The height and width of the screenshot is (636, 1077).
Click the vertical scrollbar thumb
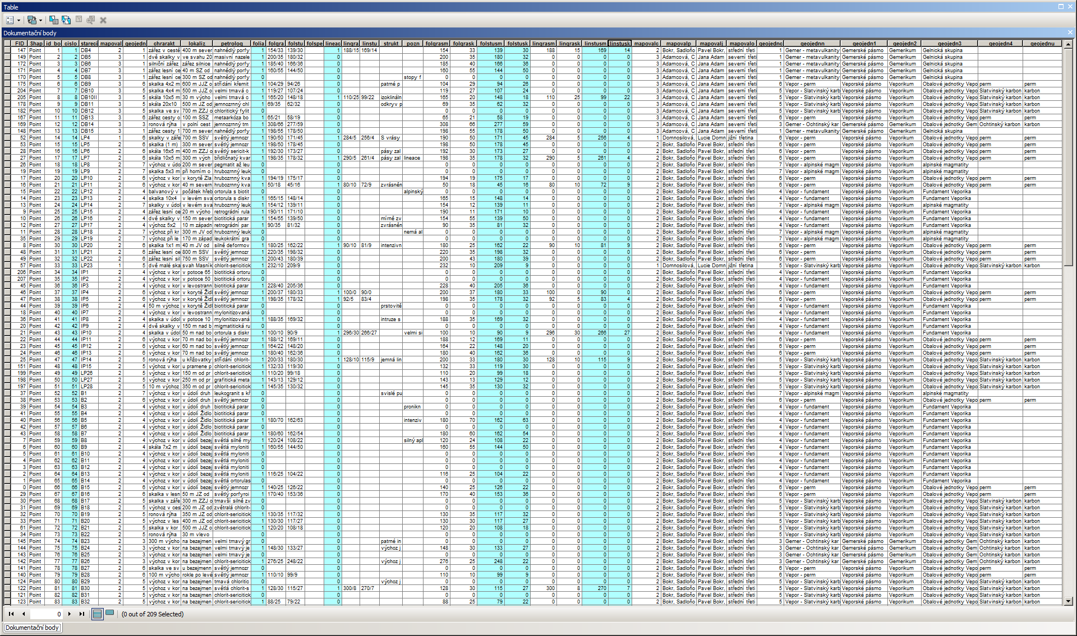(x=1069, y=157)
